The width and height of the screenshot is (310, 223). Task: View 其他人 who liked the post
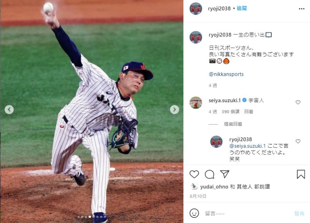pos(245,187)
